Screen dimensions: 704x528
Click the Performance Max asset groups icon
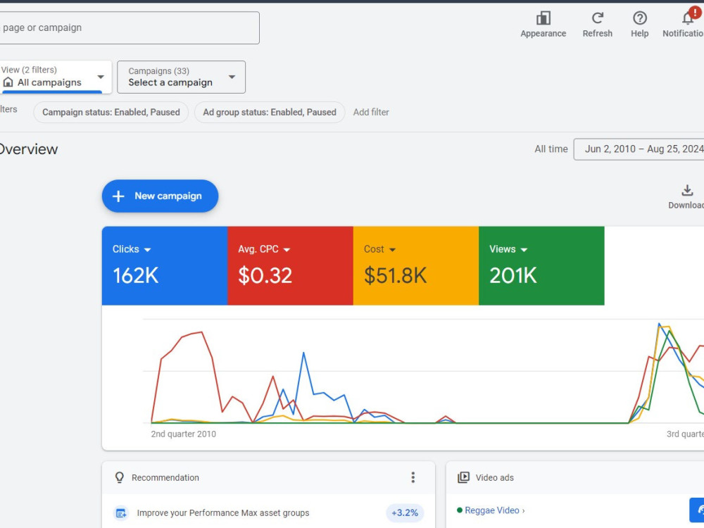pyautogui.click(x=121, y=513)
